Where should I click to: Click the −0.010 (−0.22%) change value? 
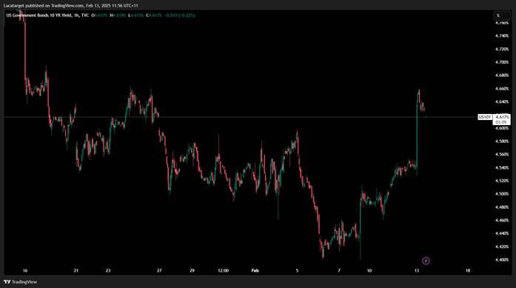click(180, 15)
